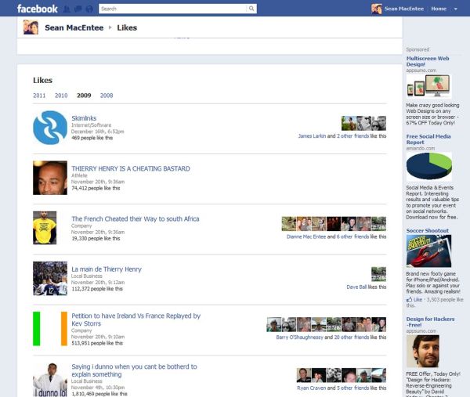The height and width of the screenshot is (397, 470).
Task: Open Soccer Shootout ad title
Action: [x=428, y=230]
